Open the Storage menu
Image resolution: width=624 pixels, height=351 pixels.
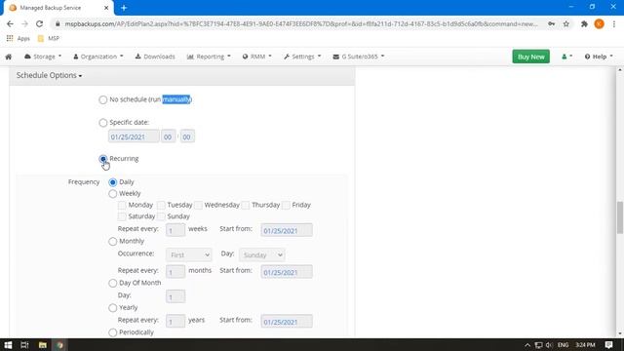point(43,57)
